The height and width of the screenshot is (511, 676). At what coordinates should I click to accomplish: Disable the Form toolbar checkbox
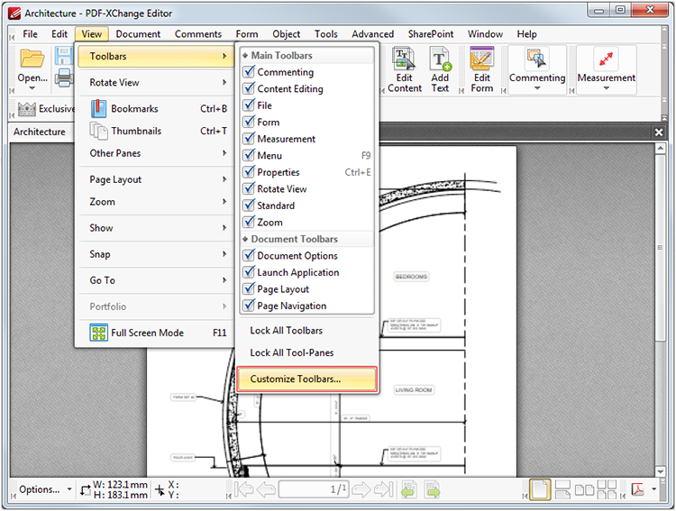(249, 122)
